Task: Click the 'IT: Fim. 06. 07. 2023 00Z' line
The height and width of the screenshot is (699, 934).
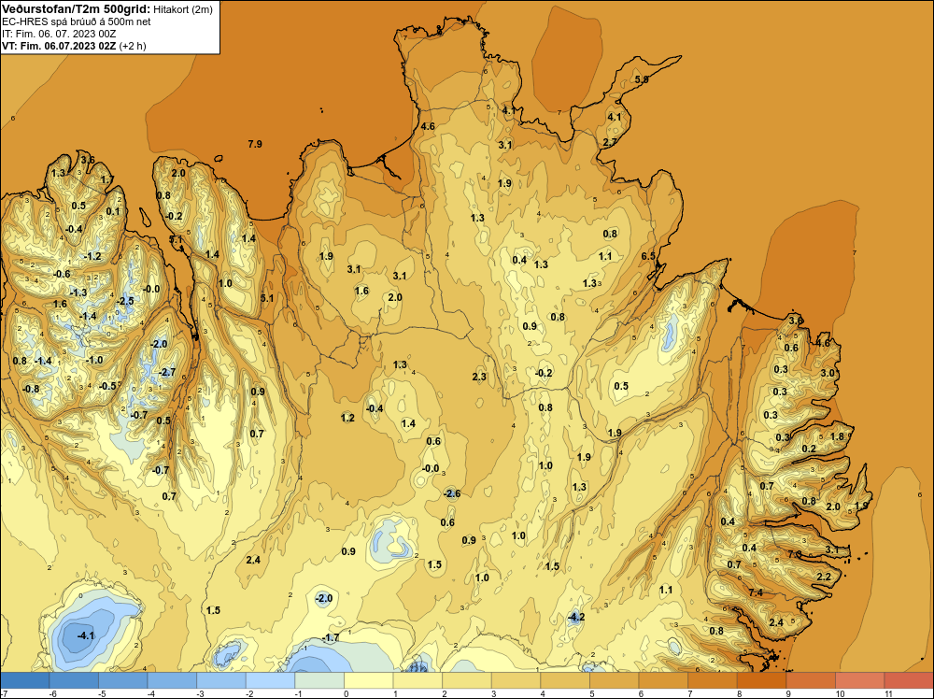Action: point(58,34)
